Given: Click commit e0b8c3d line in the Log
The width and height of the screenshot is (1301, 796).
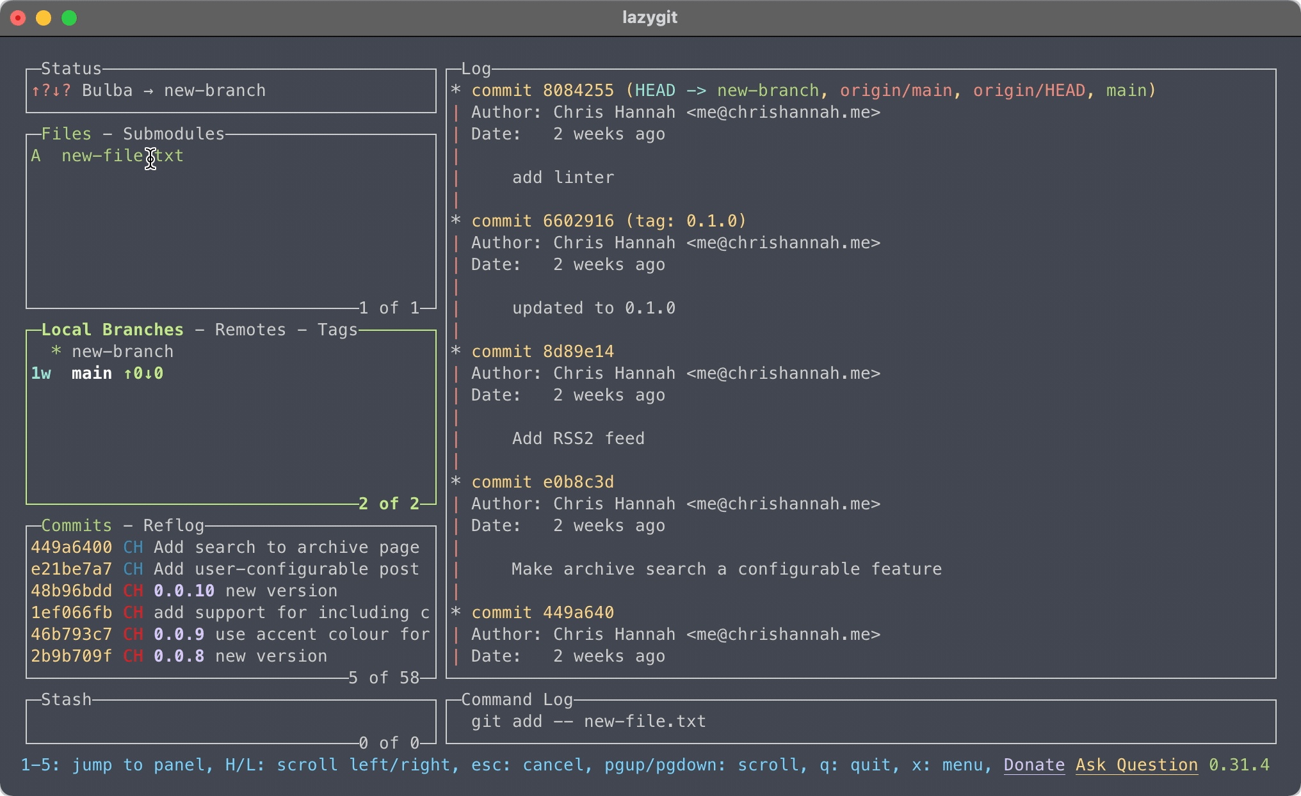Looking at the screenshot, I should point(542,482).
